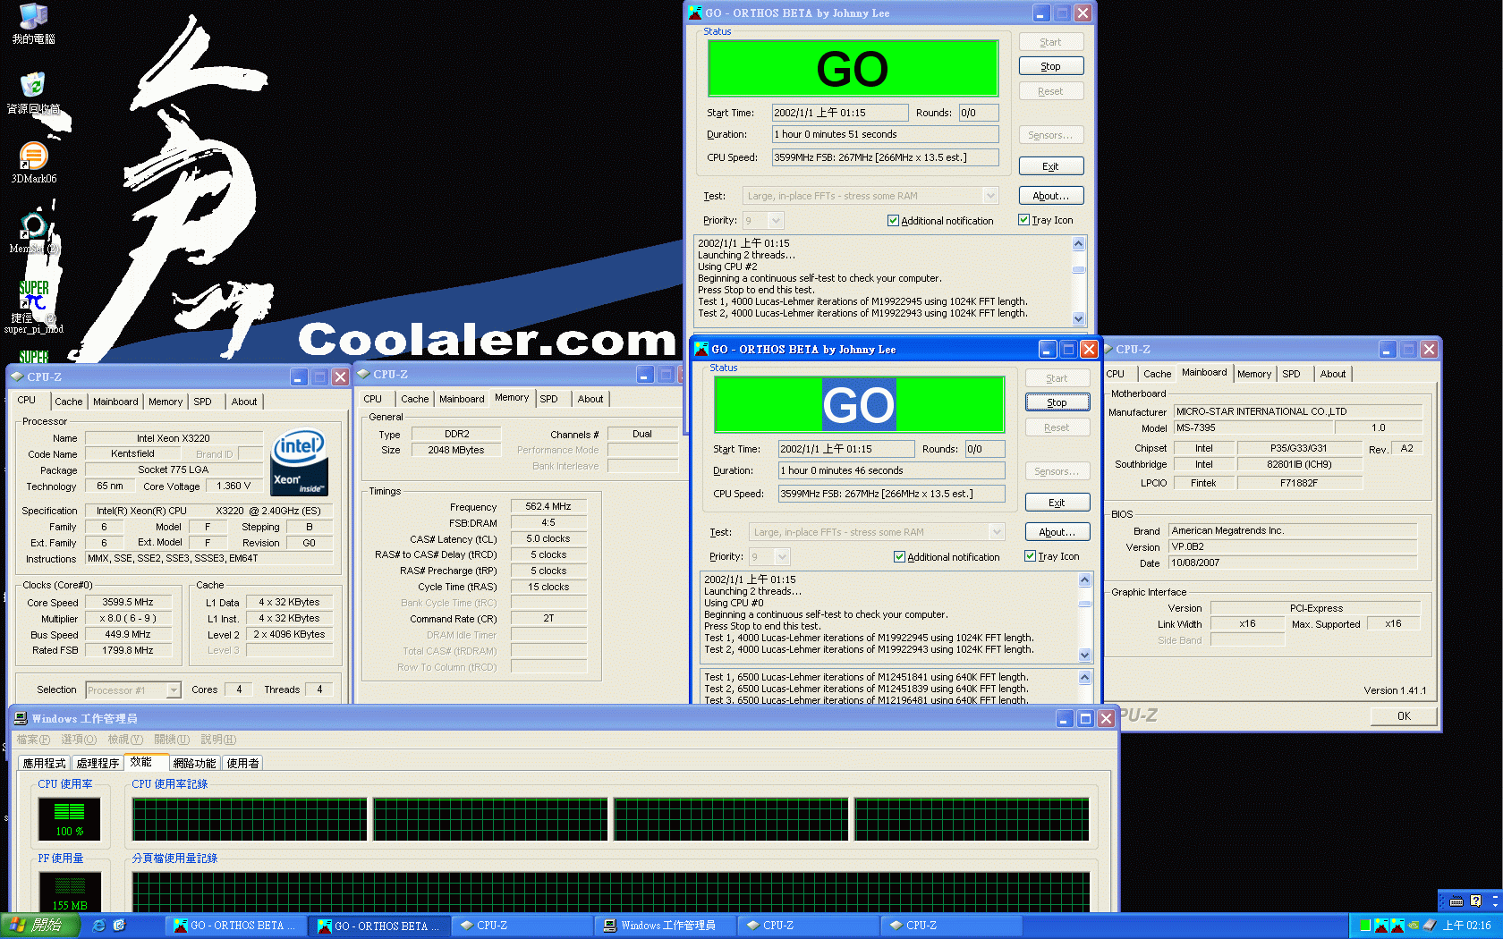Select the Processes tab in Task Manager
This screenshot has height=939, width=1503.
[x=98, y=763]
